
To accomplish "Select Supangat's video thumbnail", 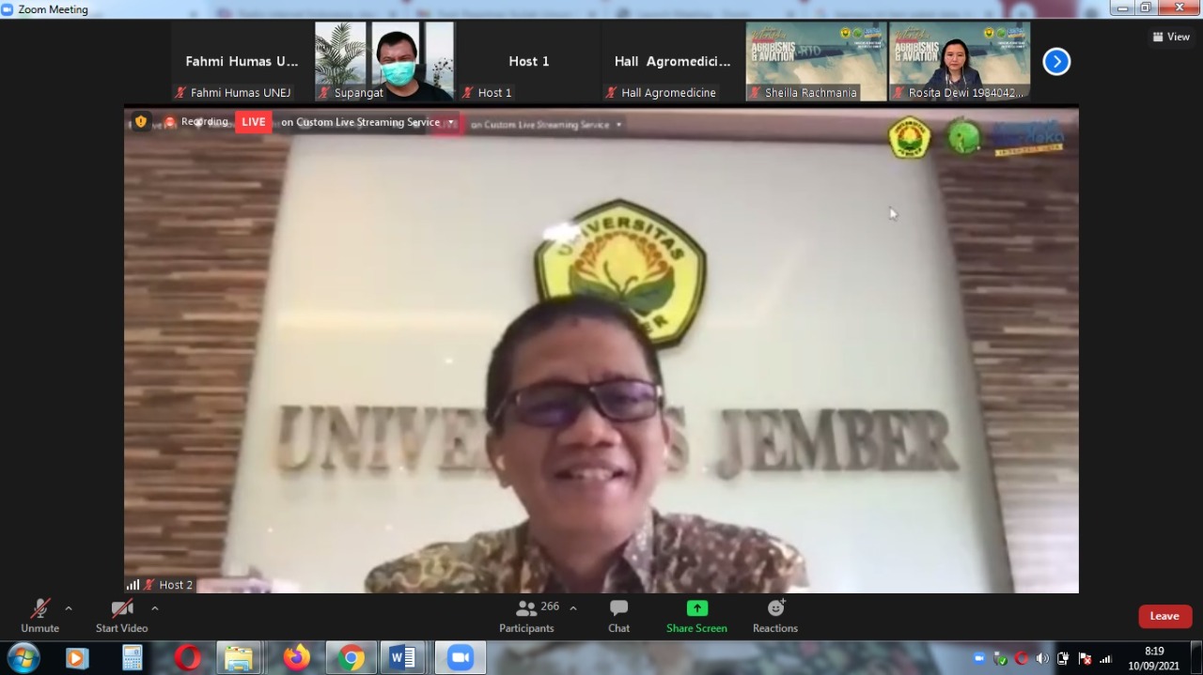I will (384, 61).
